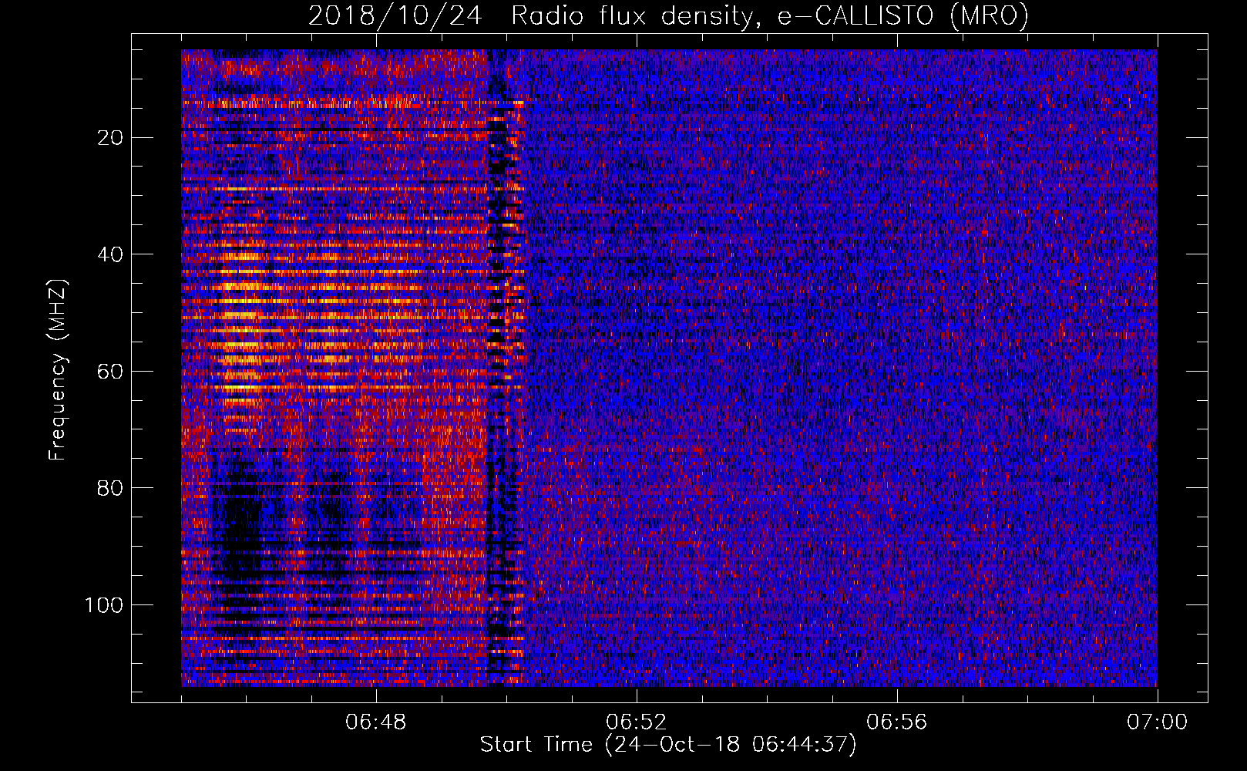Image resolution: width=1247 pixels, height=771 pixels.
Task: Click the 06:48 time tick label
Action: pyautogui.click(x=376, y=722)
